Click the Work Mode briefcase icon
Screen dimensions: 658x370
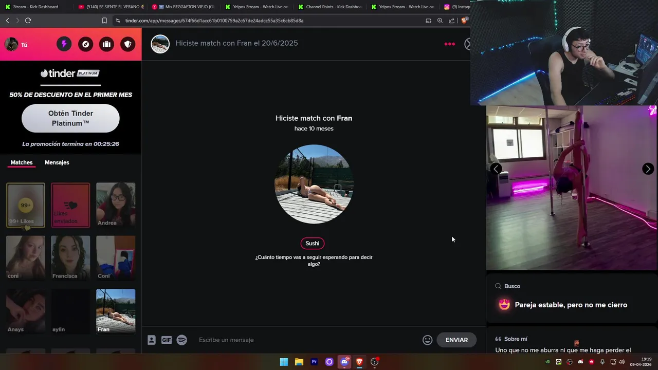pyautogui.click(x=106, y=44)
